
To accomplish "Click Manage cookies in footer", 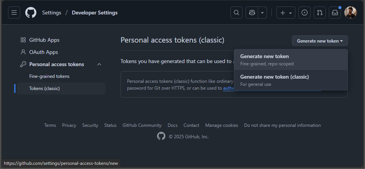I will (x=222, y=125).
